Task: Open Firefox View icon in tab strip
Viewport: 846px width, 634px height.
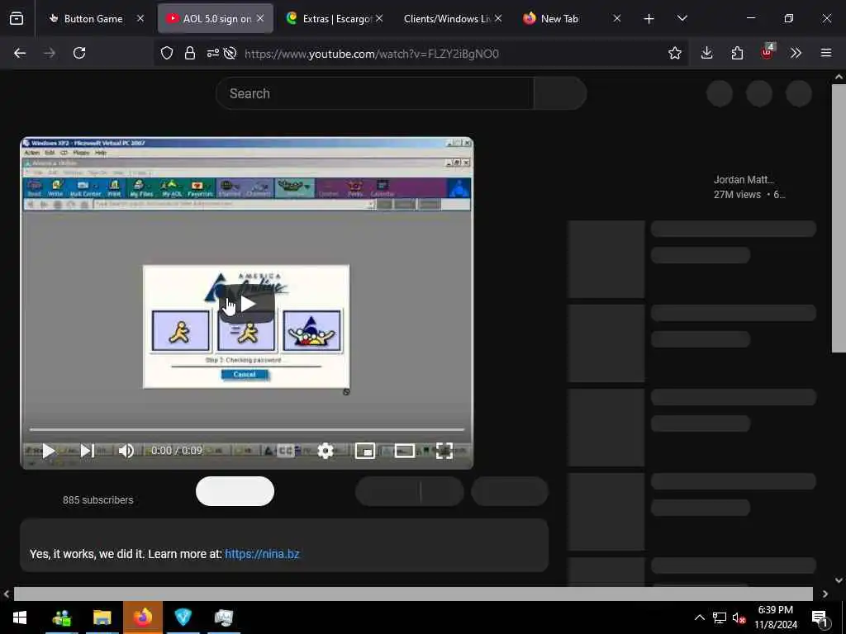Action: (17, 18)
